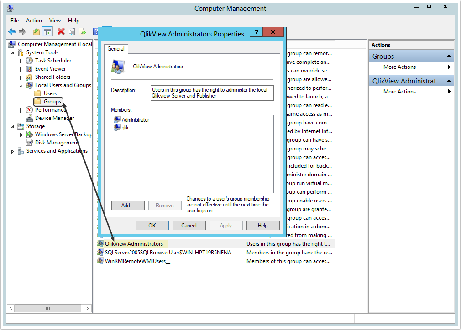Open More Actions under Groups
Screen dimensions: 461x330
click(412, 67)
